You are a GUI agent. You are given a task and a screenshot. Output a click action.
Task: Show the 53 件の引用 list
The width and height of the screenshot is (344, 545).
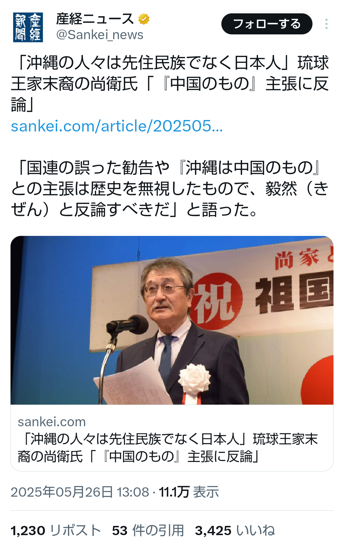point(148,531)
